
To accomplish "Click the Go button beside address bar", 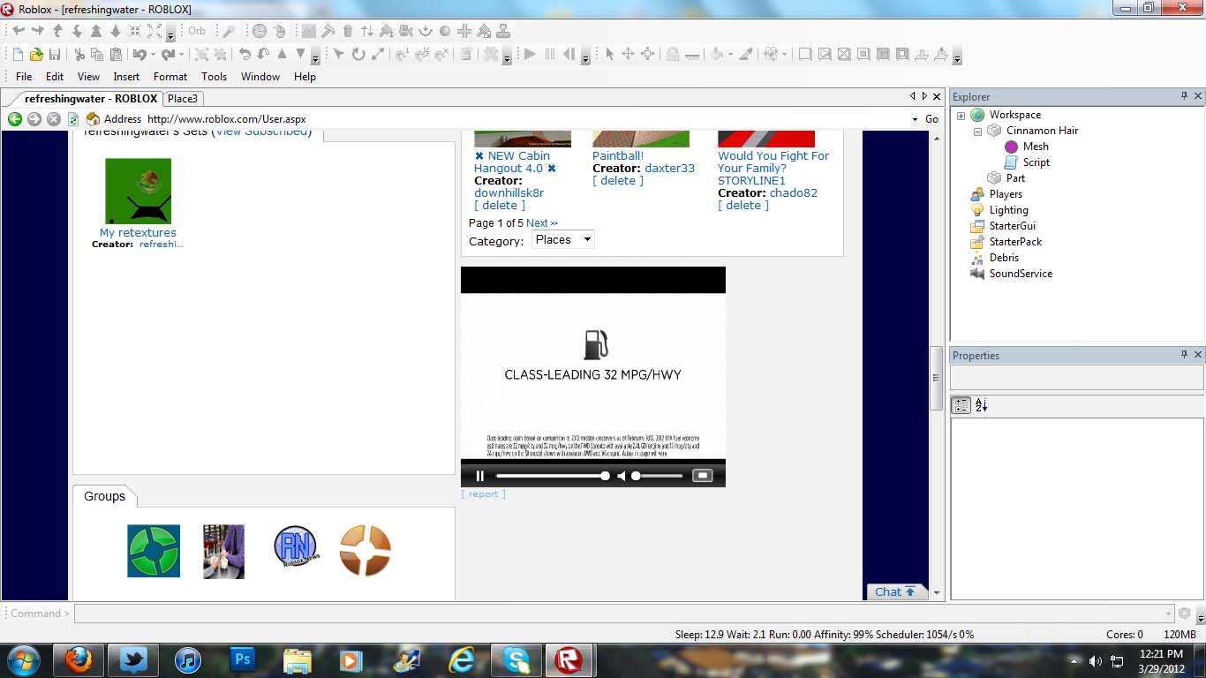I will 931,119.
